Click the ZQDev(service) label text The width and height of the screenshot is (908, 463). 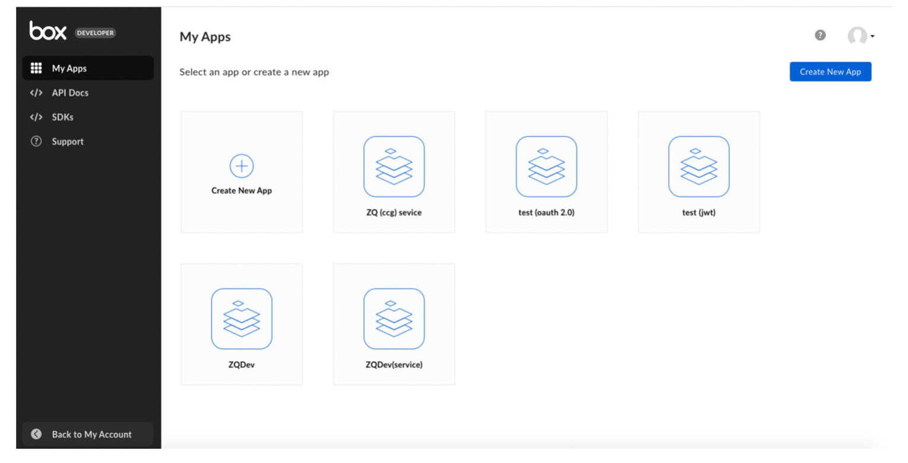(394, 364)
